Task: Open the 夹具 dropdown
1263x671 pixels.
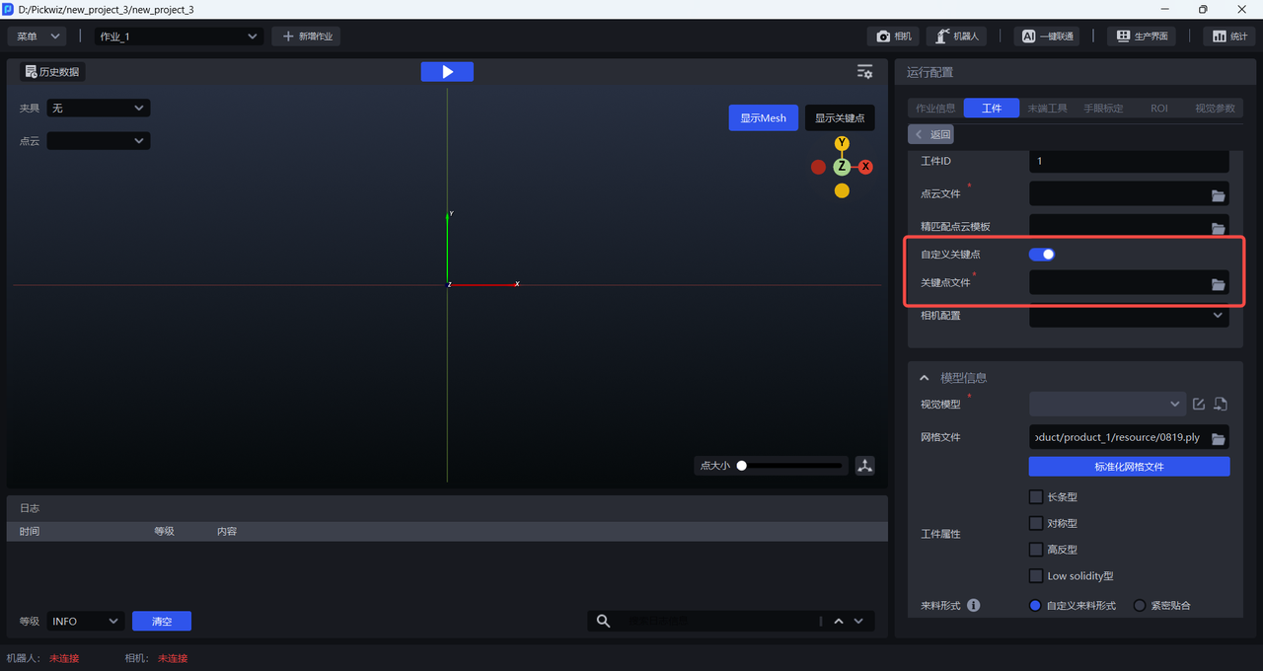Action: tap(99, 108)
